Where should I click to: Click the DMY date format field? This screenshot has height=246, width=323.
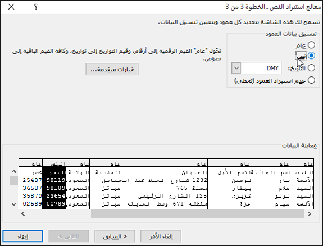[261, 68]
